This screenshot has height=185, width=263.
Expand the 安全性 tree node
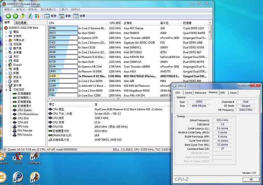6,77
